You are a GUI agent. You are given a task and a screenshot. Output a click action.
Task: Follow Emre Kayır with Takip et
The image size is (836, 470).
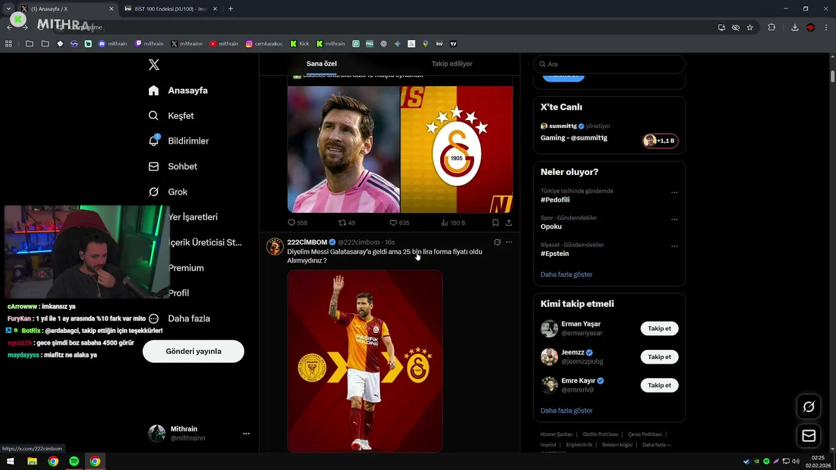659,385
